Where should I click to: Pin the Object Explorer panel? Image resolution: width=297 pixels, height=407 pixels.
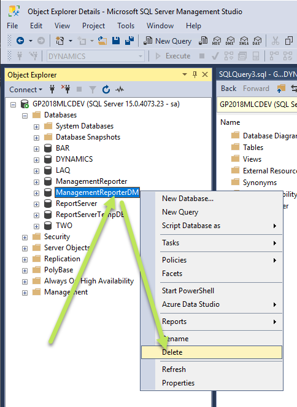click(x=195, y=75)
